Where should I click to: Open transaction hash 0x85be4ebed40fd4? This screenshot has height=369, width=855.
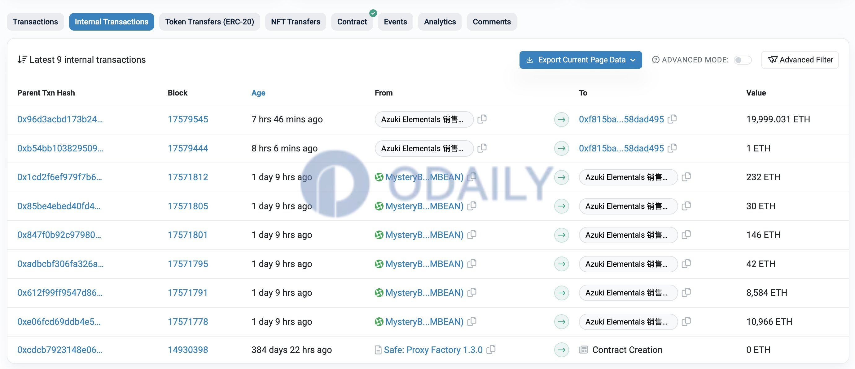59,206
